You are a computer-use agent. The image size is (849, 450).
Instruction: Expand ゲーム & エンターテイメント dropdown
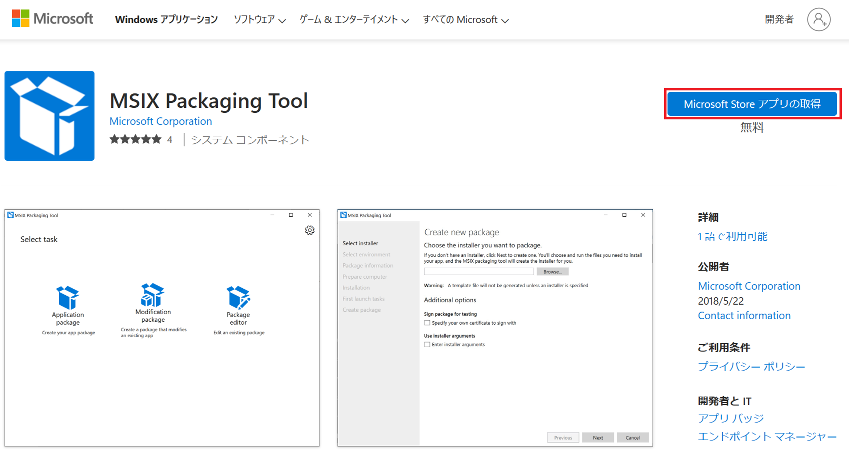coord(354,19)
